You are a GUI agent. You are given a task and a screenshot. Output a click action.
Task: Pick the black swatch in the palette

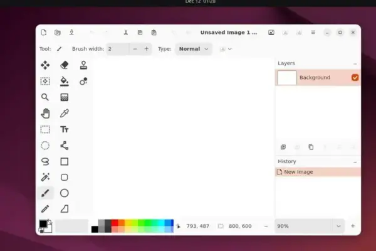point(95,229)
